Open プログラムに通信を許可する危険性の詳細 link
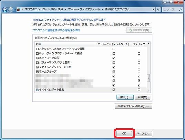 (56, 30)
